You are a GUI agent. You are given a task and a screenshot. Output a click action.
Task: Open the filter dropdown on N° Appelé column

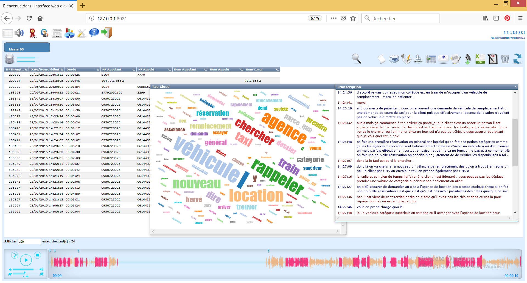(x=169, y=70)
